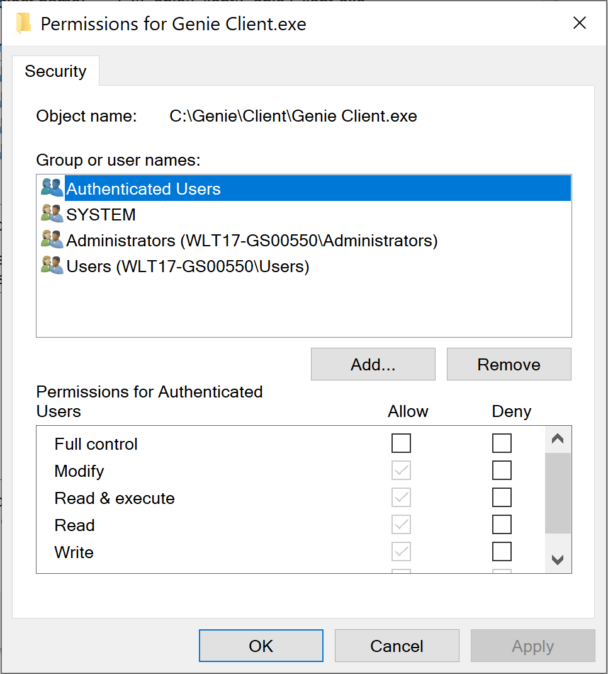Switch to the Security tab
Image resolution: width=608 pixels, height=674 pixels.
click(x=56, y=71)
